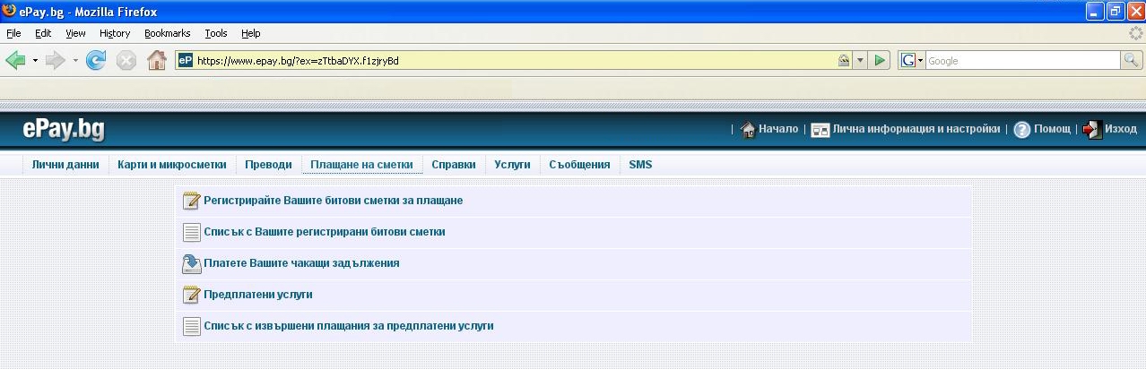Click the search magnifier icon
This screenshot has height=369, width=1146.
pos(1132,60)
